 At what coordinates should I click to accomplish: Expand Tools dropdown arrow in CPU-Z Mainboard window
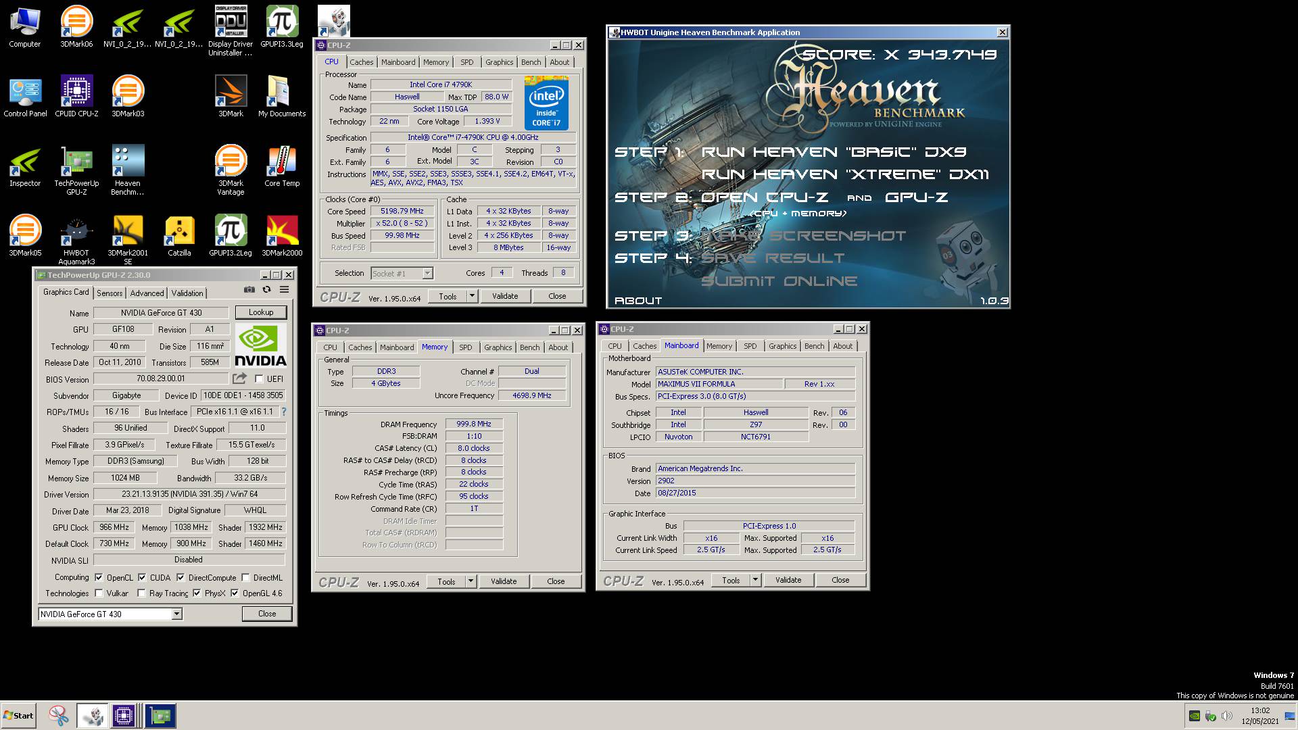[755, 580]
